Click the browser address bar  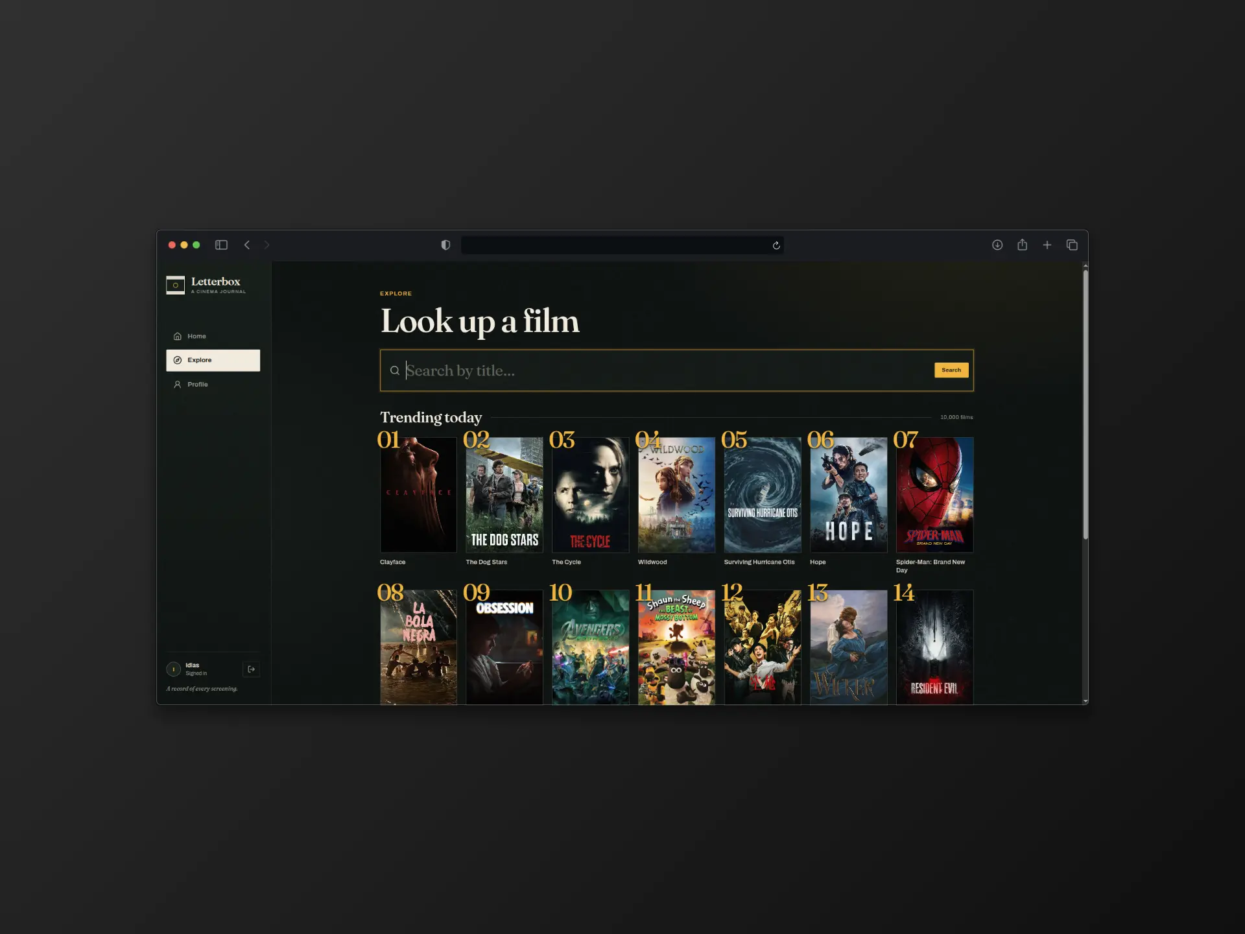(x=622, y=245)
